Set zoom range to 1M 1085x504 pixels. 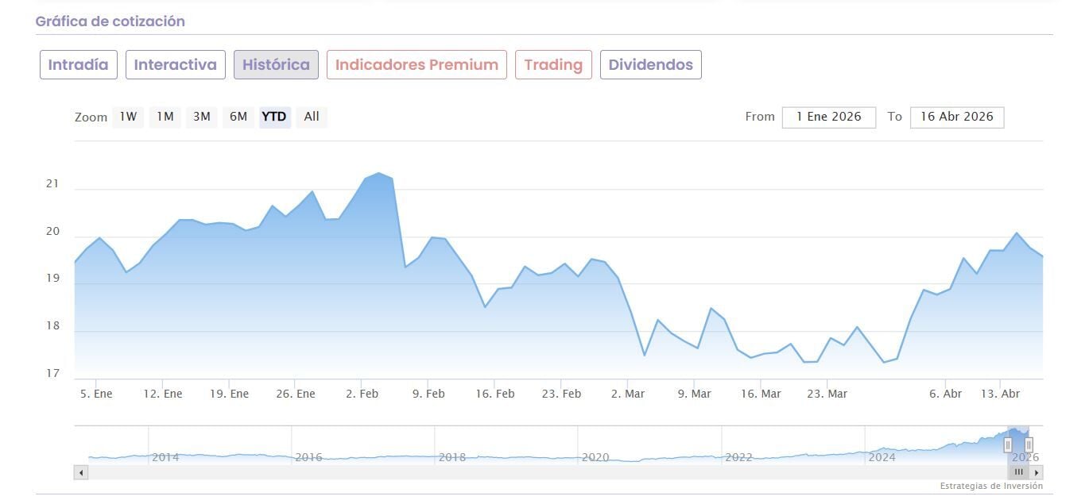click(165, 117)
